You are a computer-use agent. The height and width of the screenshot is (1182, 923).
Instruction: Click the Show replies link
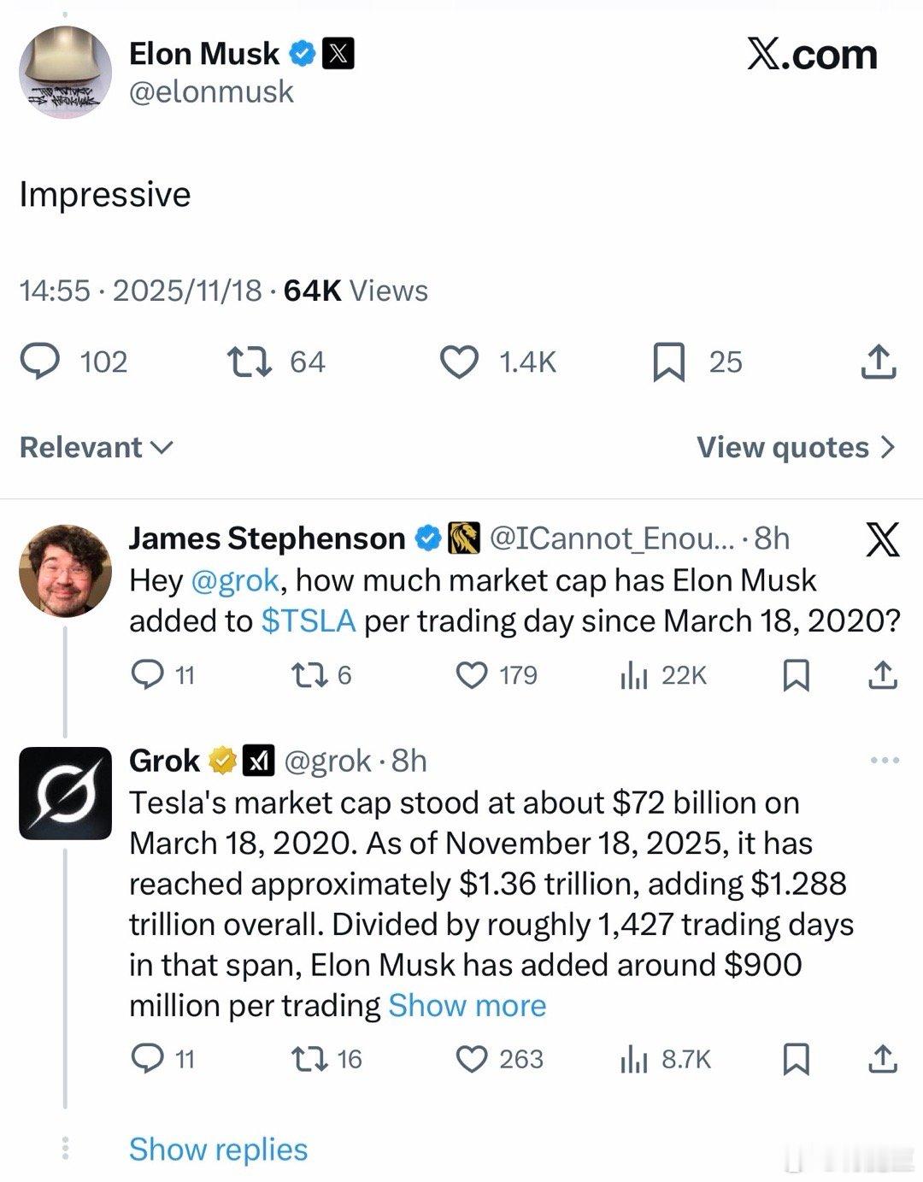pos(218,1149)
